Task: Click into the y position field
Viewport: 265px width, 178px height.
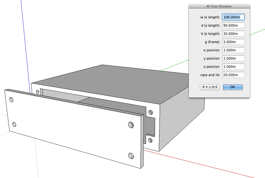Action: tap(233, 59)
